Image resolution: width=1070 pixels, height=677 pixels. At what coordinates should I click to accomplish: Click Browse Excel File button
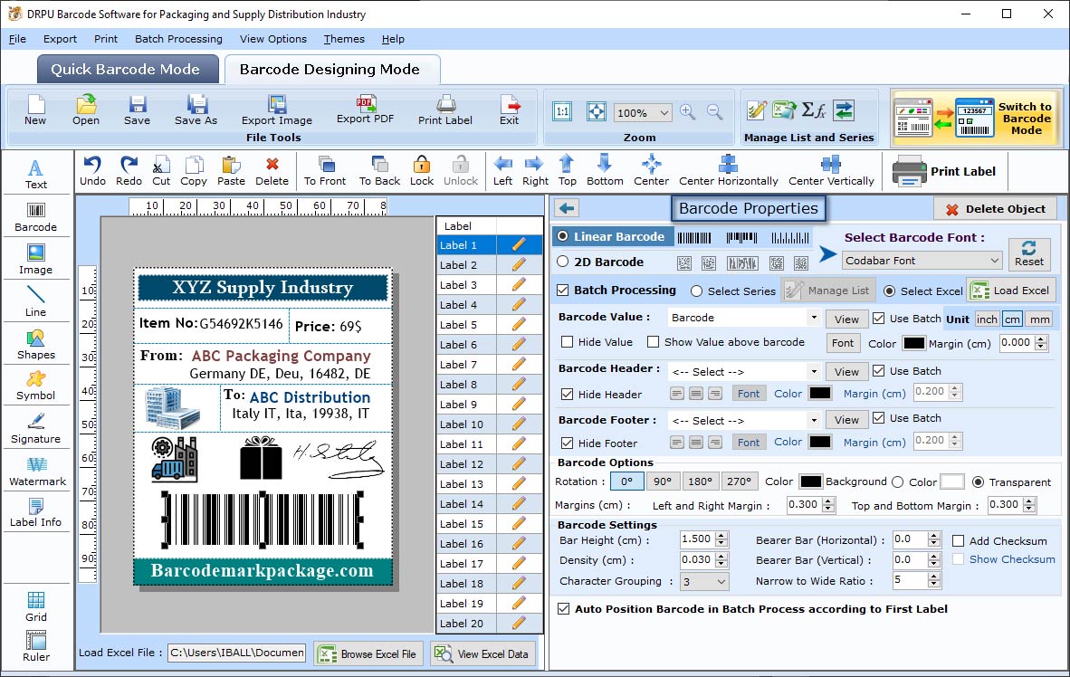[368, 653]
